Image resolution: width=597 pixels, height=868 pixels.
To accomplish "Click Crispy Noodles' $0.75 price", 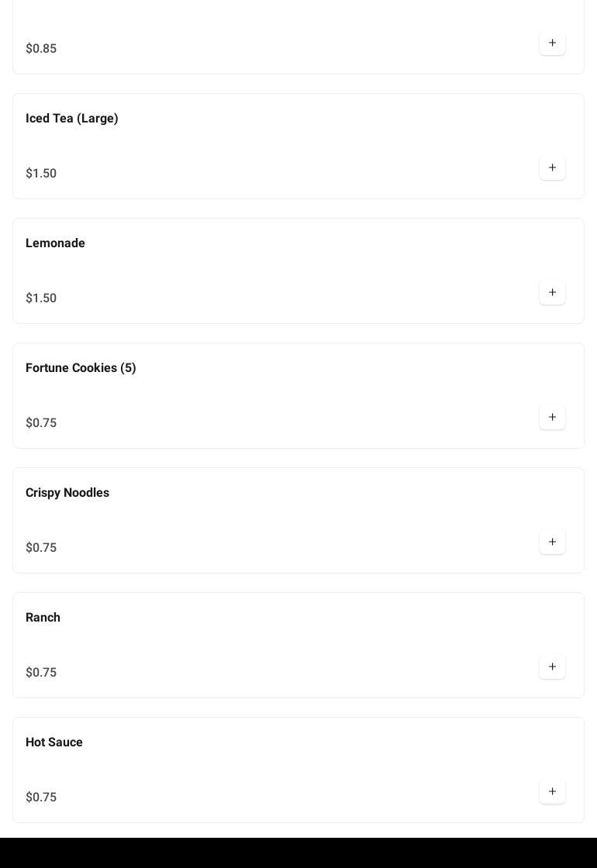I will click(41, 548).
